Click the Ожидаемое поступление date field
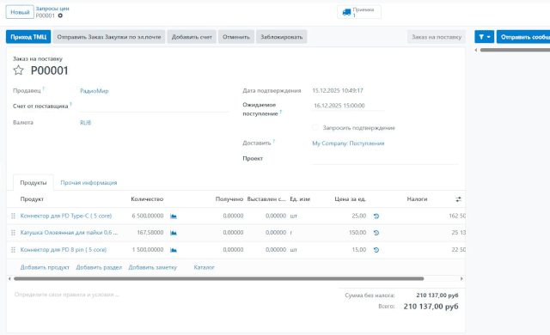Screen dimensions: 550x335 (348, 106)
